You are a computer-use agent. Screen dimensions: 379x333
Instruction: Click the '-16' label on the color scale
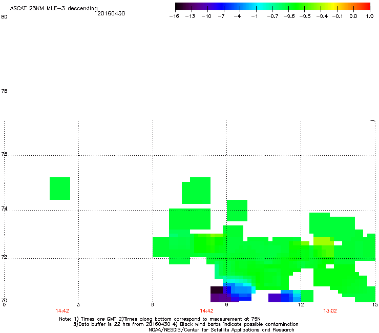pos(174,16)
